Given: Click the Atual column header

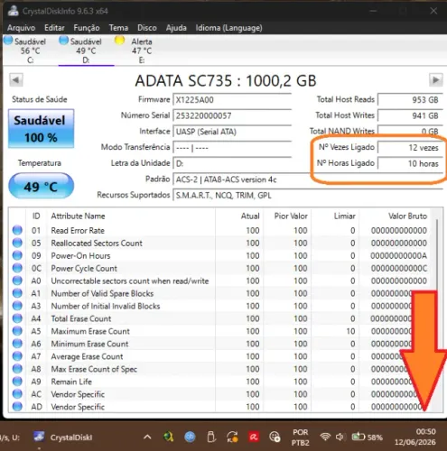Looking at the screenshot, I should (x=250, y=216).
